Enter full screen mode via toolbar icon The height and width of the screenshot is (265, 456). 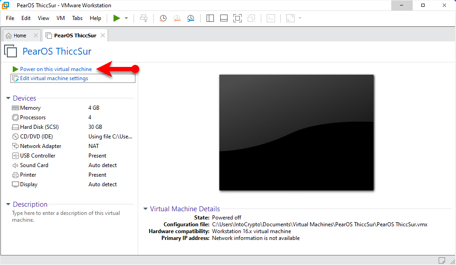(238, 18)
